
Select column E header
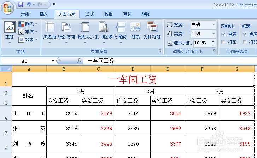tap(168, 69)
